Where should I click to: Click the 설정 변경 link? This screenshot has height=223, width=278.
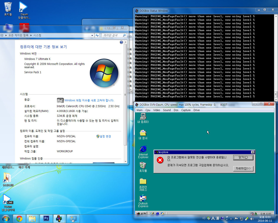(105, 136)
